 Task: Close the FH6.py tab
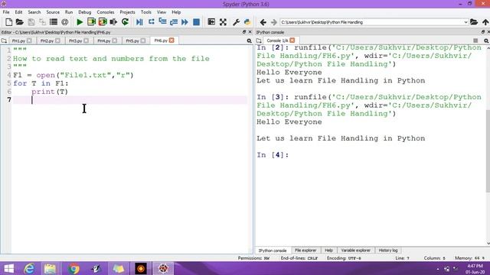(171, 40)
